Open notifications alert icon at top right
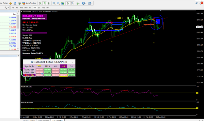 [x=201, y=3]
